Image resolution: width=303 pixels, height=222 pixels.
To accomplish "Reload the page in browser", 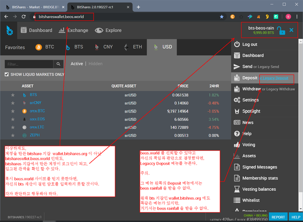I will [x=24, y=17].
